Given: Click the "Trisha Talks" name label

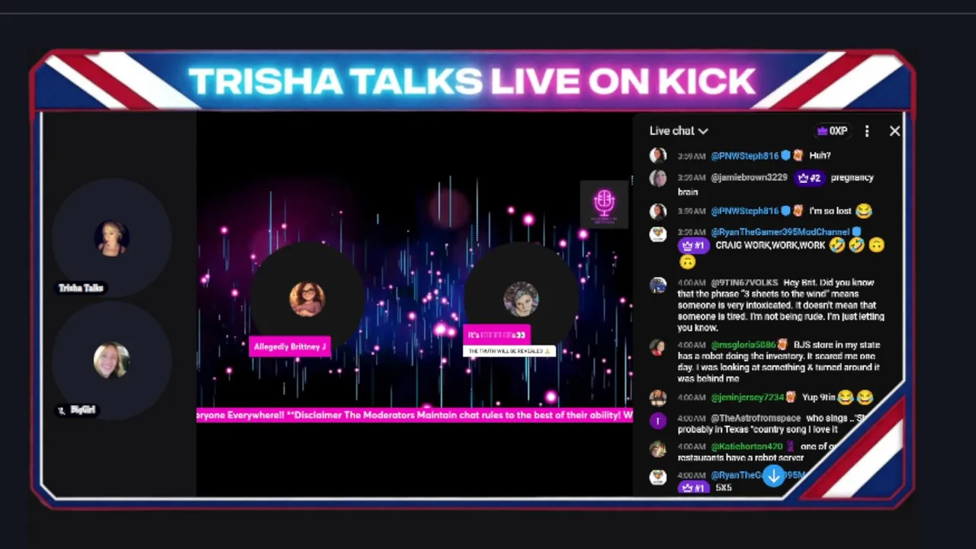Looking at the screenshot, I should [x=81, y=288].
